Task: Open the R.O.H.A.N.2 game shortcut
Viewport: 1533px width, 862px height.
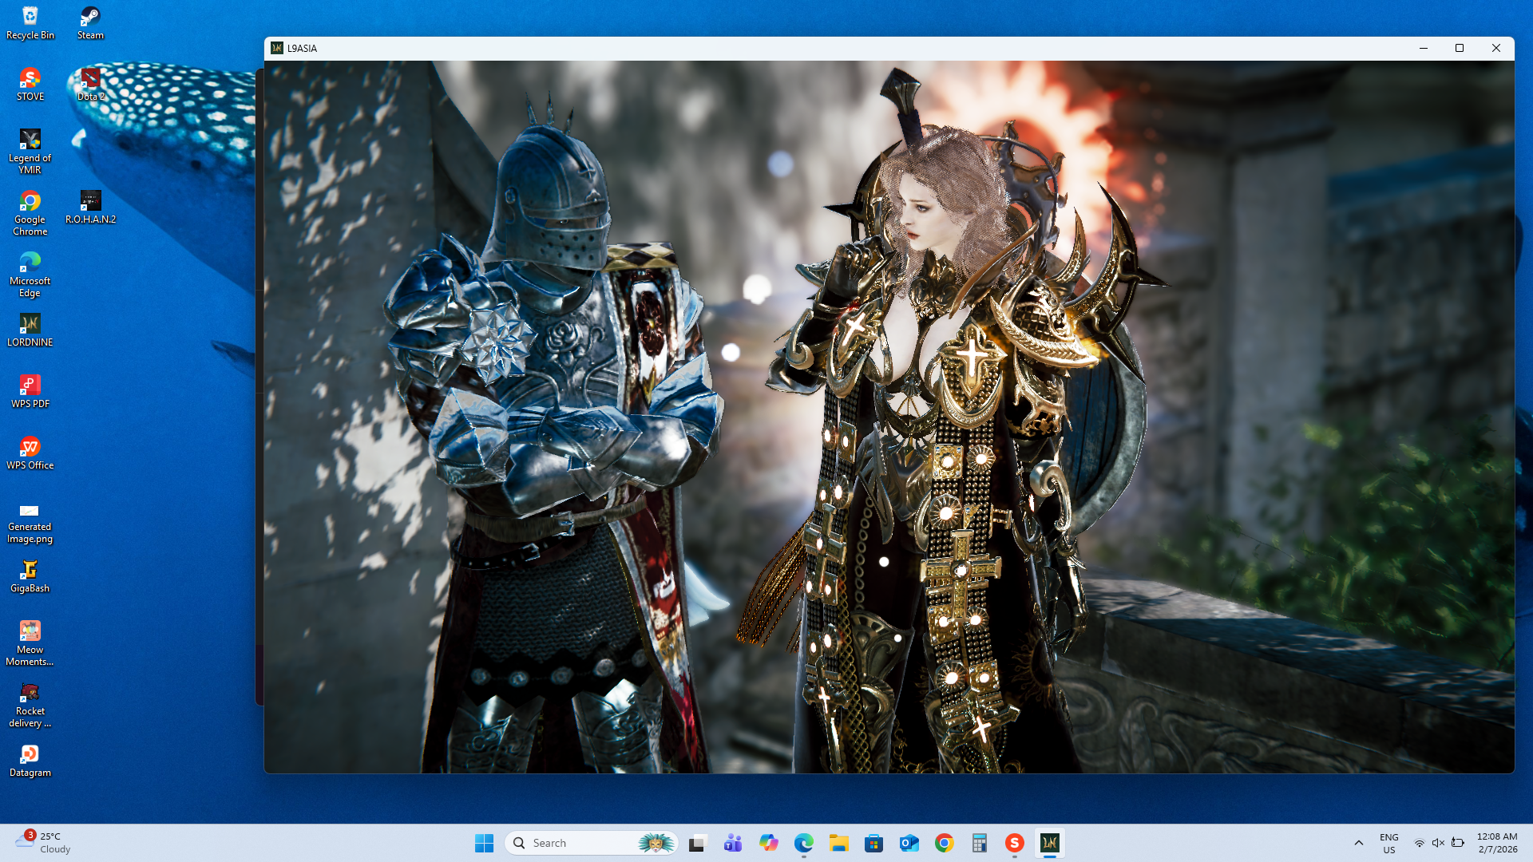Action: (x=90, y=206)
